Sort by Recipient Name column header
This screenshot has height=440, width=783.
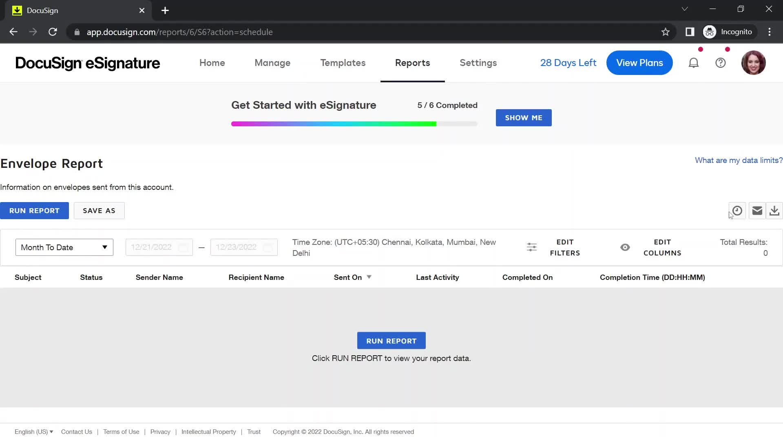point(257,277)
